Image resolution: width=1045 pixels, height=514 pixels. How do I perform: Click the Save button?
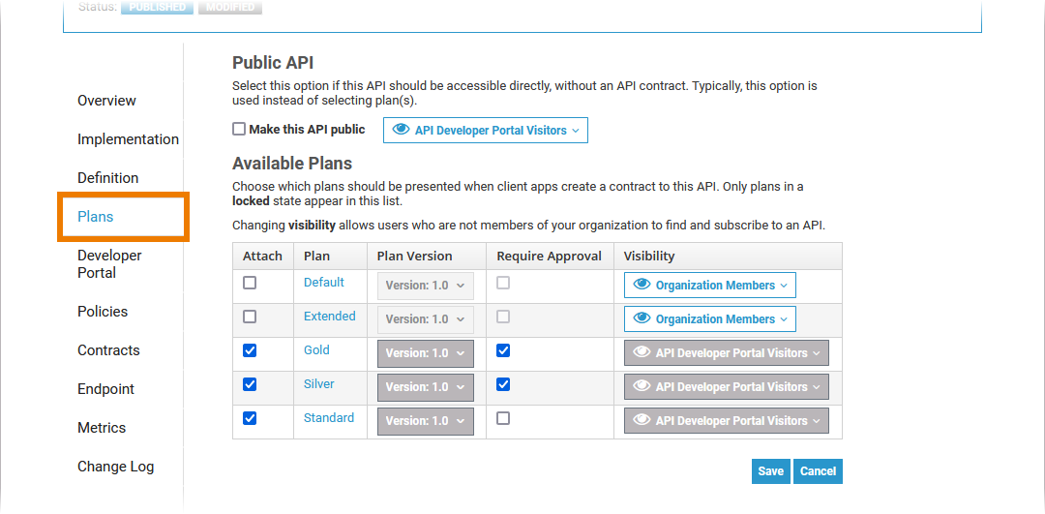(x=770, y=471)
